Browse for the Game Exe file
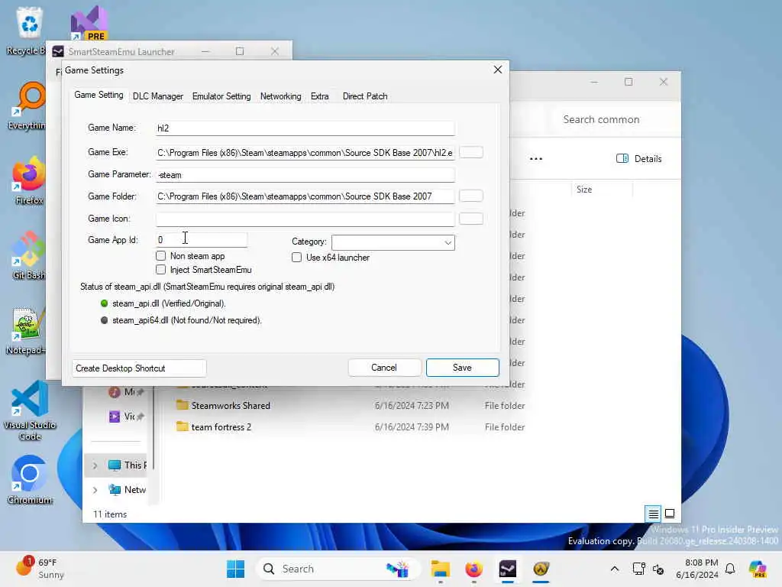The width and height of the screenshot is (782, 587). [470, 152]
